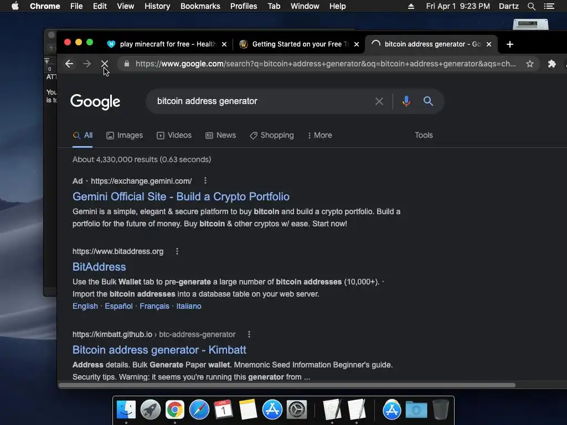The image size is (567, 425).
Task: Open System Preferences gear in the Dock
Action: [297, 410]
